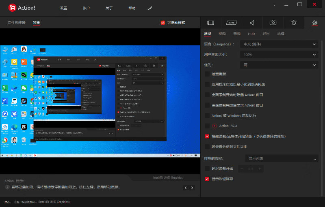Image resolution: width=325 pixels, height=207 pixels.
Task: Enable 应用程序启动后最小化到系统托盘
Action: [207, 84]
